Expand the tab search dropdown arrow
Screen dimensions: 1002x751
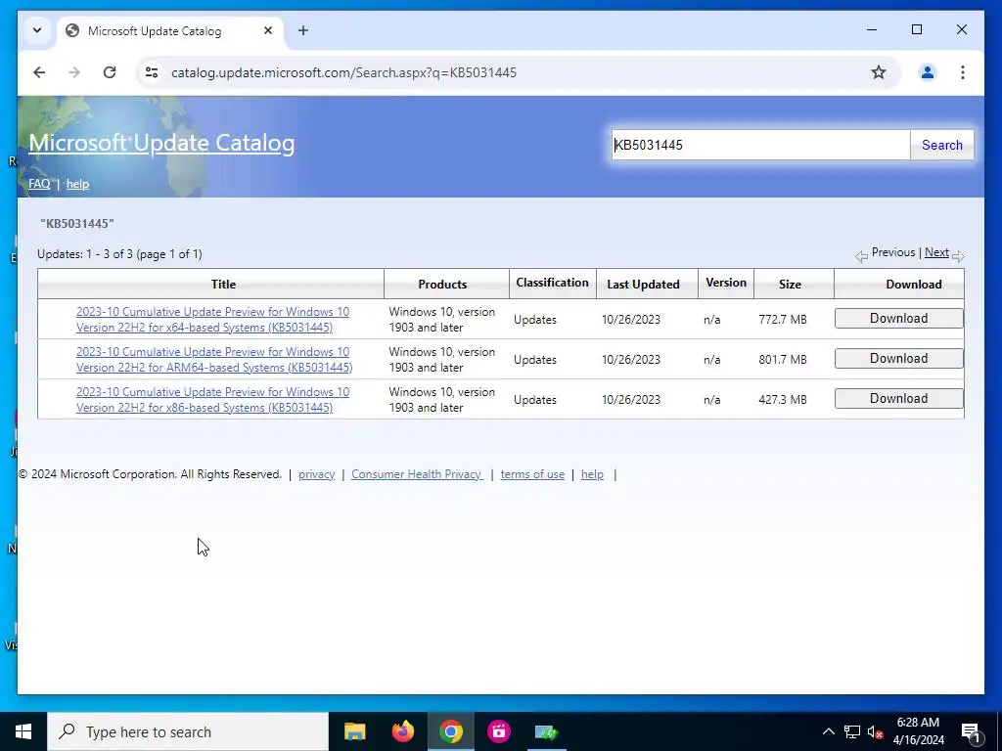coord(37,30)
